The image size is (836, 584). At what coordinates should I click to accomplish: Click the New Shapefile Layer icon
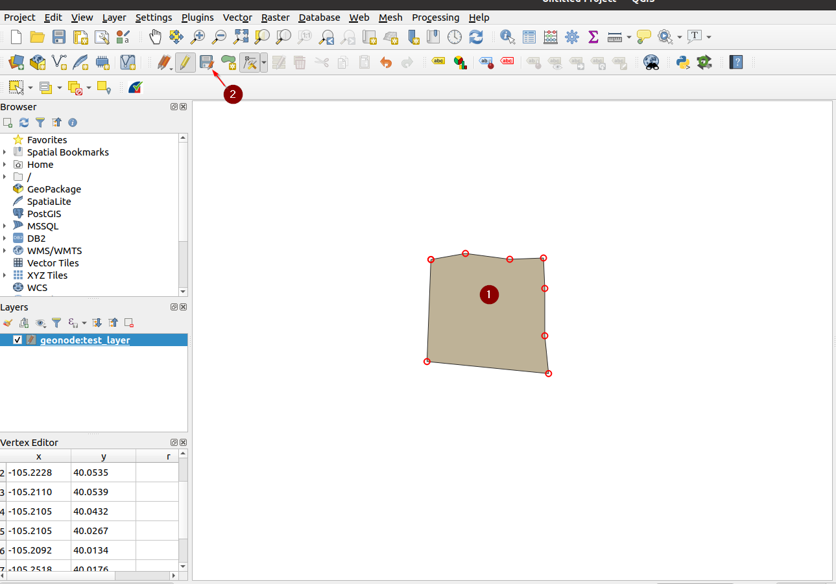[x=59, y=63]
